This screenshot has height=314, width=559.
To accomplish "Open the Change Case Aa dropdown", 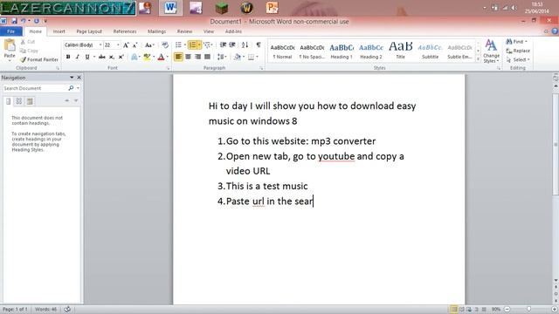I will [149, 45].
